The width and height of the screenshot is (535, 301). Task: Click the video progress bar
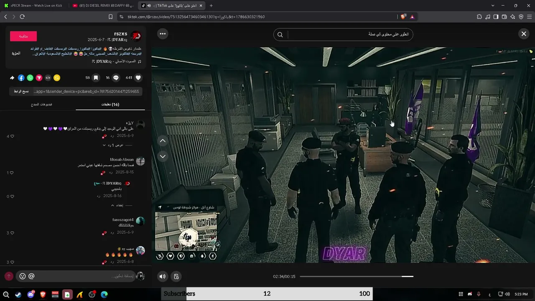coord(357,276)
